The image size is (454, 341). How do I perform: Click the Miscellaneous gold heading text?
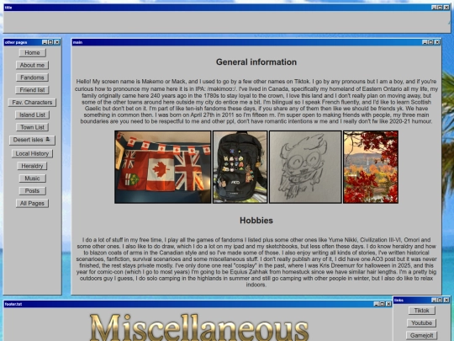199,328
